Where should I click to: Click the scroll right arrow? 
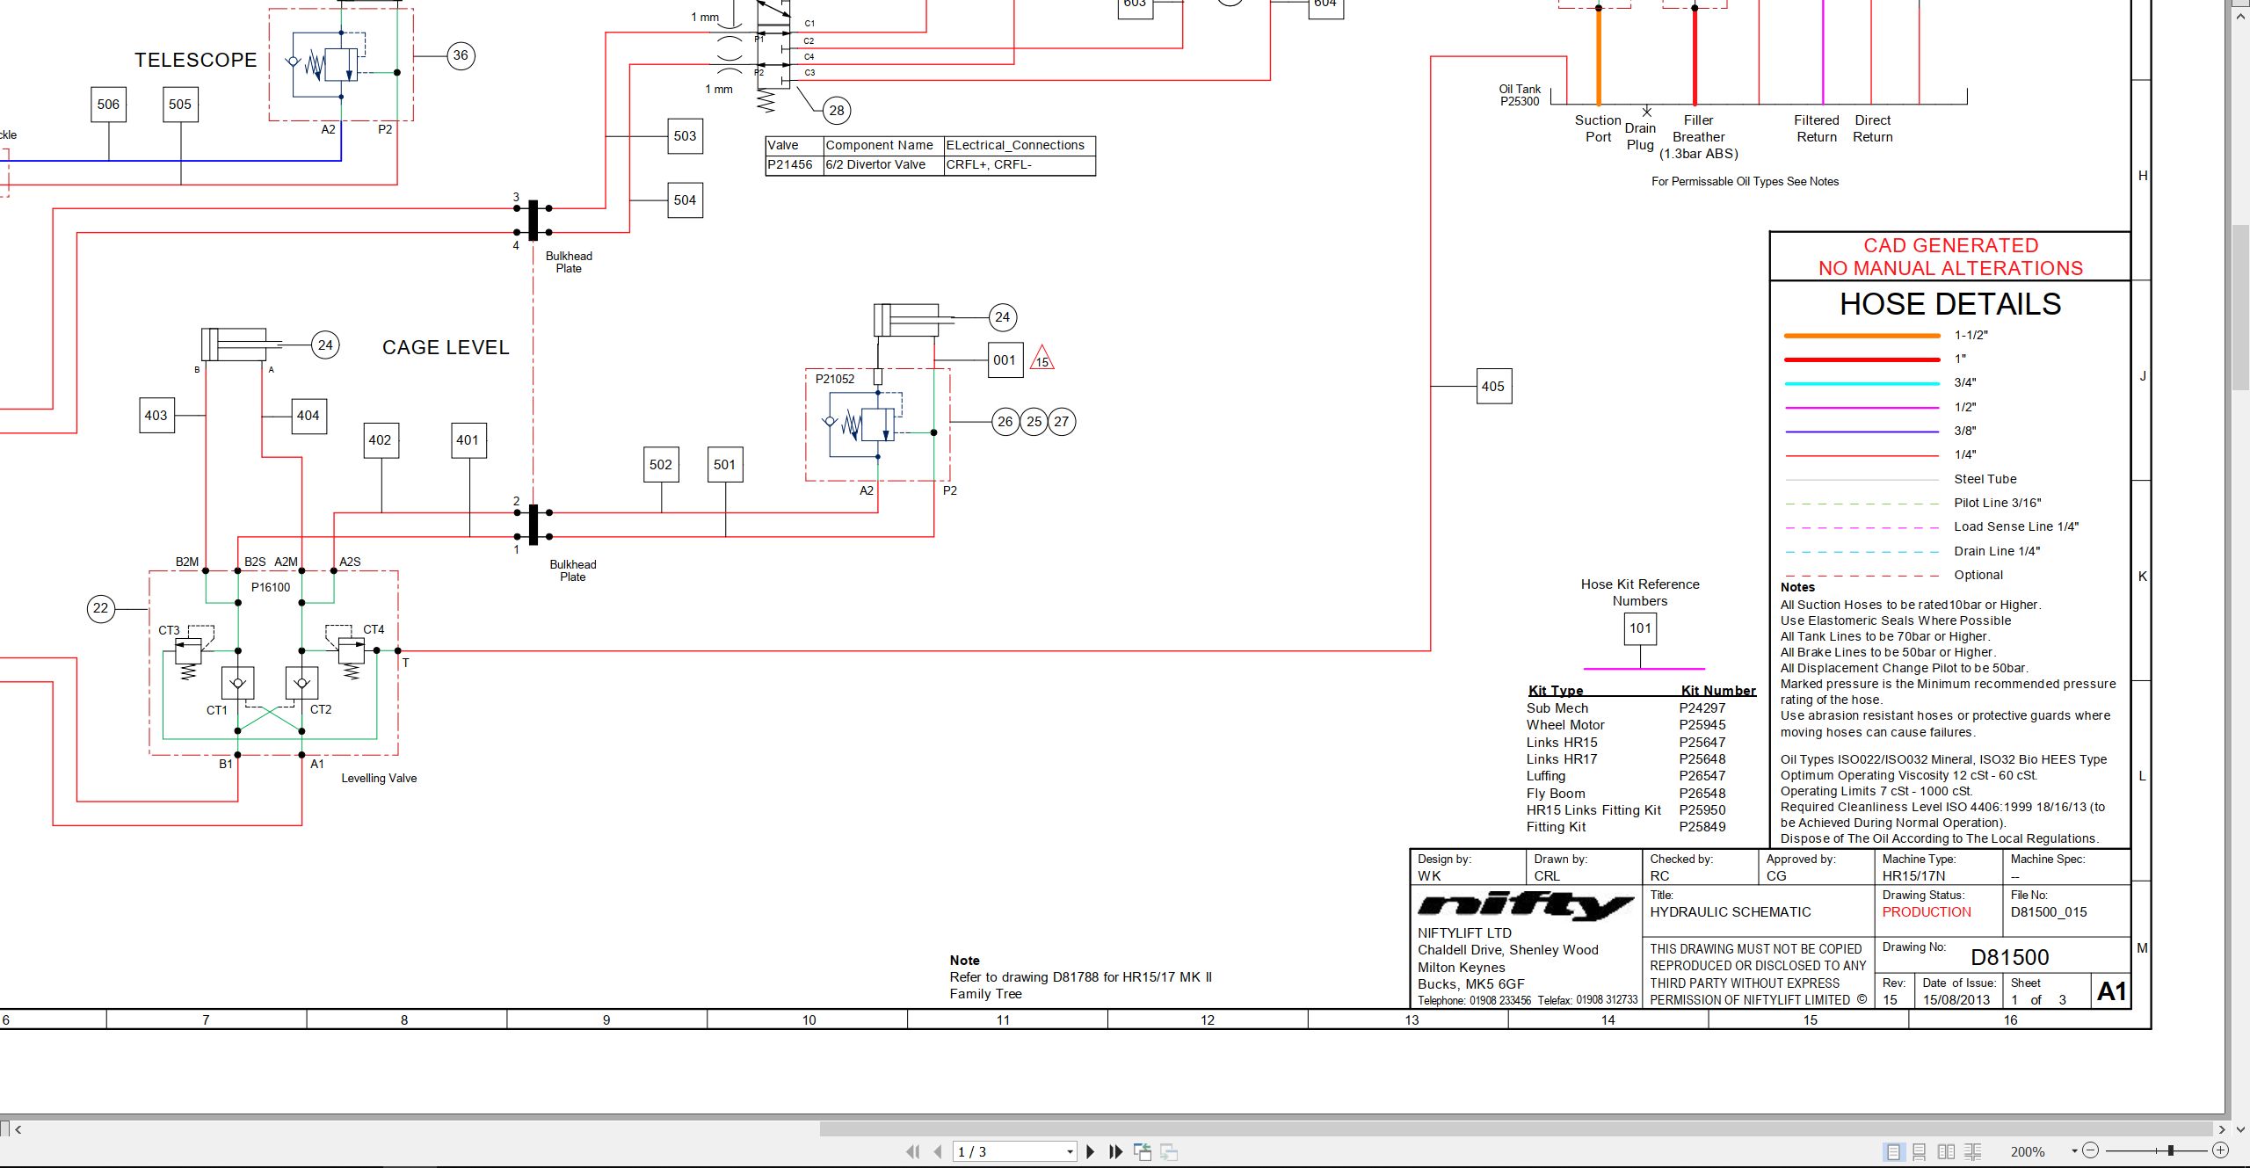tap(2221, 1129)
